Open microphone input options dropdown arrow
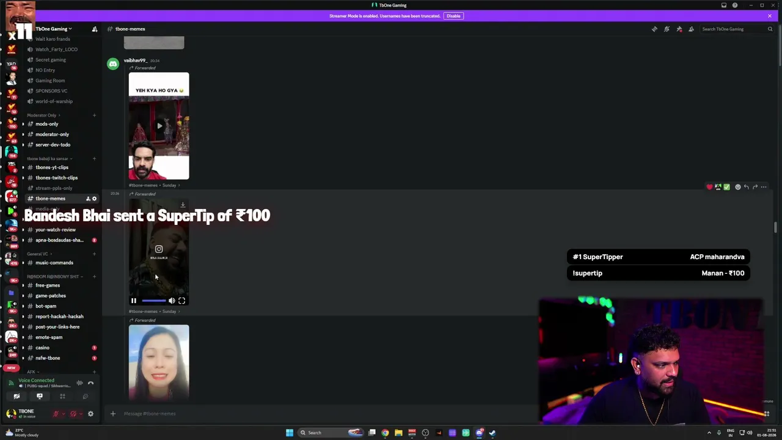The width and height of the screenshot is (782, 440). pyautogui.click(x=63, y=414)
